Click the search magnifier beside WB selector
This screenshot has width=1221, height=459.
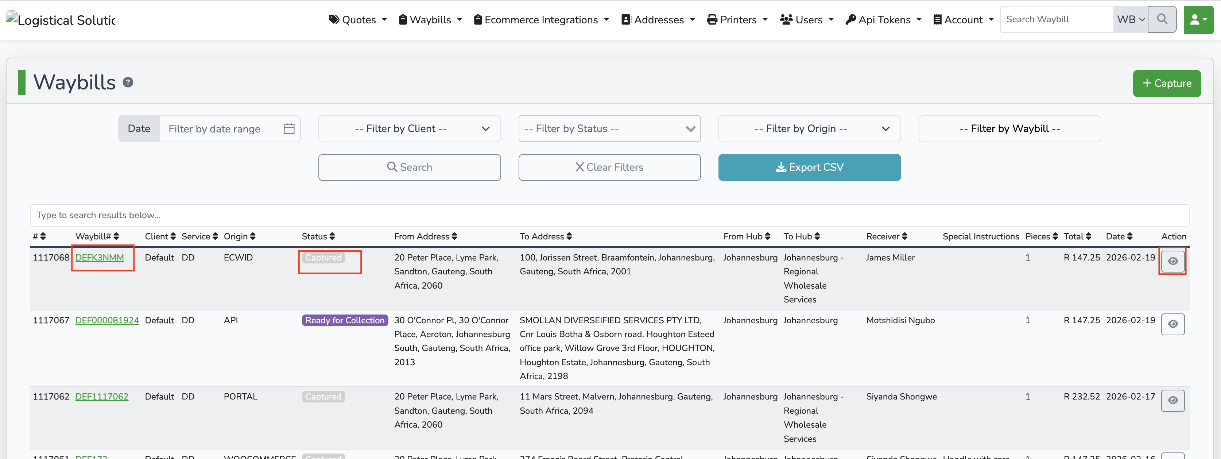tap(1162, 19)
